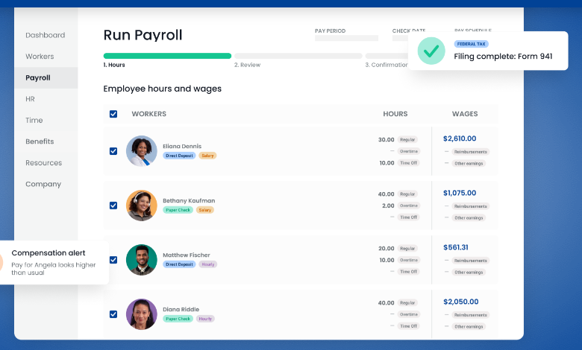Click Eliana Dennis's Reimbursements label
The image size is (582, 350).
click(x=471, y=152)
